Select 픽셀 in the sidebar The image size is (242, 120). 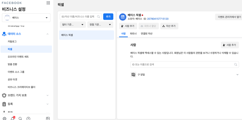point(26,49)
